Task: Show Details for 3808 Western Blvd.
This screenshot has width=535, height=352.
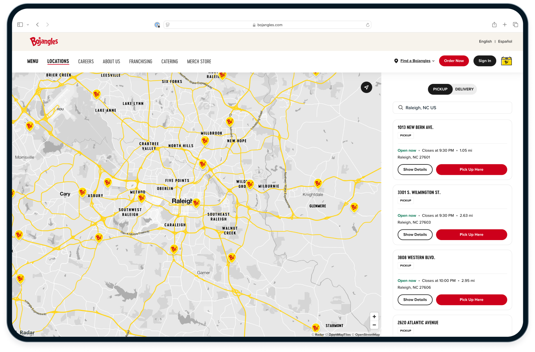Action: pyautogui.click(x=415, y=300)
